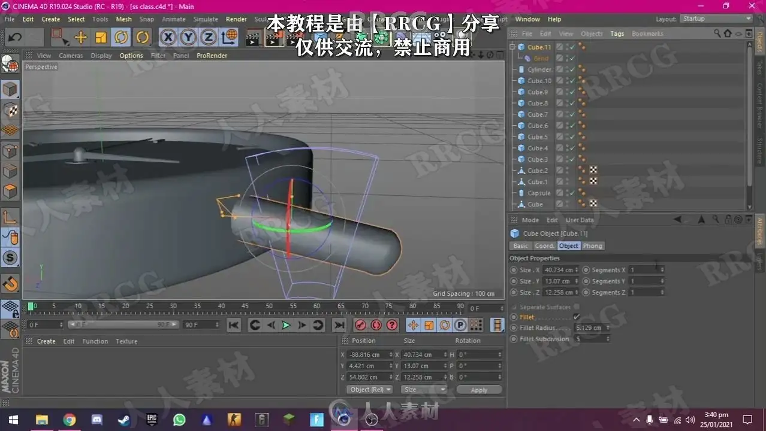Toggle Cube.10 enabled checkmark

click(x=572, y=81)
